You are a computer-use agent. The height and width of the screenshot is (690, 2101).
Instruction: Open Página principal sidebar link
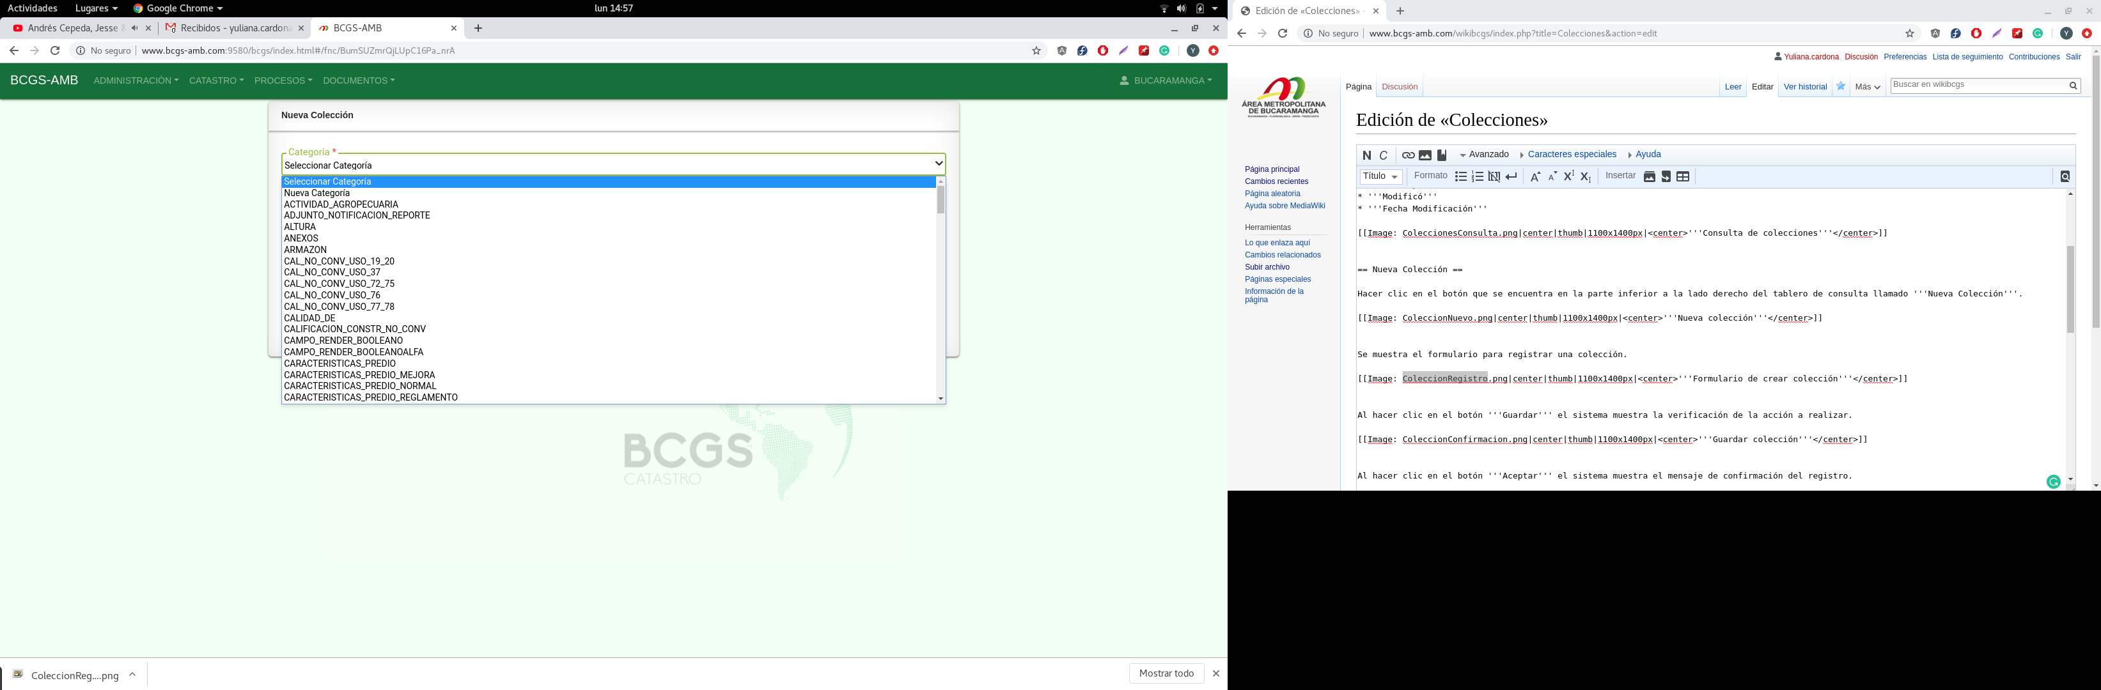[1272, 169]
